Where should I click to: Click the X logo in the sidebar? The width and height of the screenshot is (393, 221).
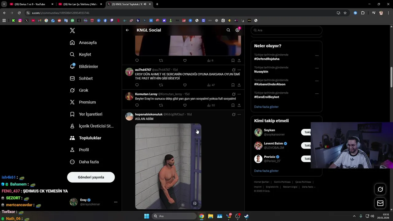[x=72, y=30]
